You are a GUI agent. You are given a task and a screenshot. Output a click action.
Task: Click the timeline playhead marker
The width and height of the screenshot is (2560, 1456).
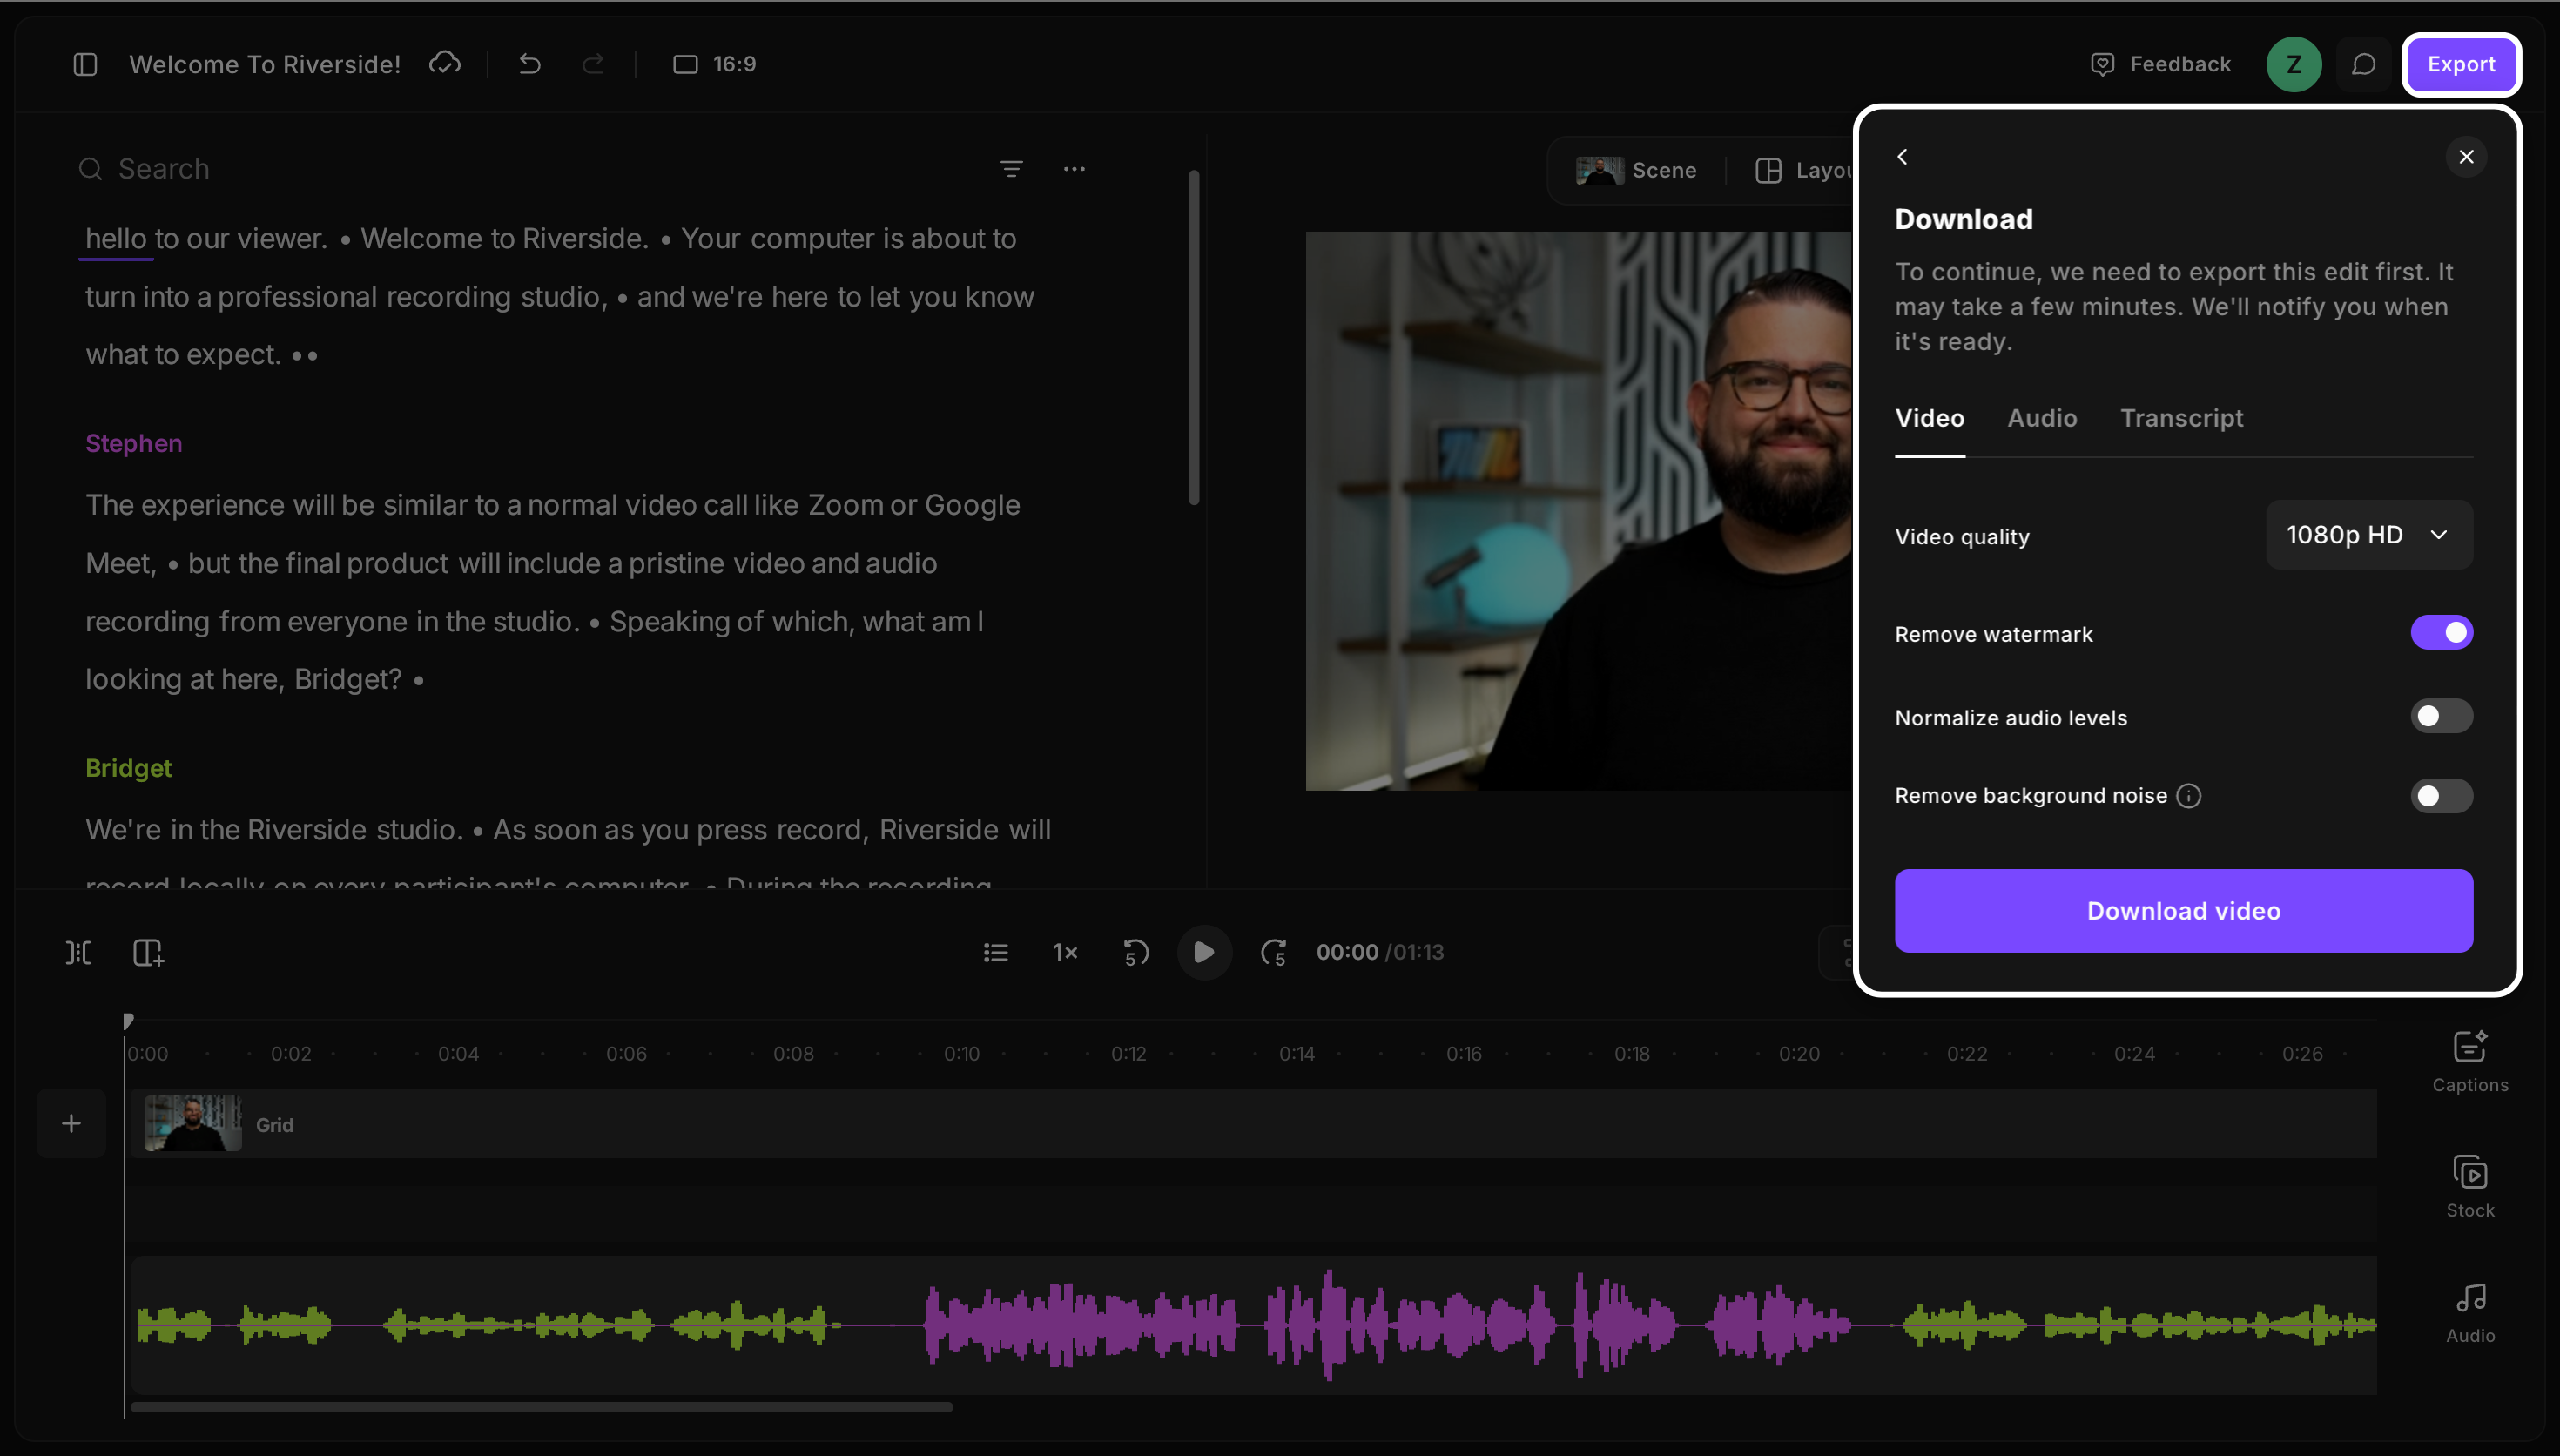pos(127,1021)
